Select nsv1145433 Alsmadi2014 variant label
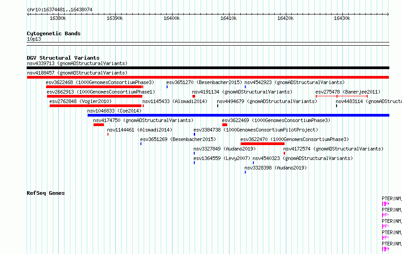The image size is (402, 254). [175, 101]
